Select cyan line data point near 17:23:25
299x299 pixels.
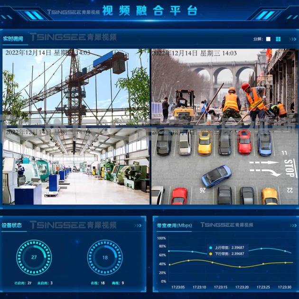point(262,249)
